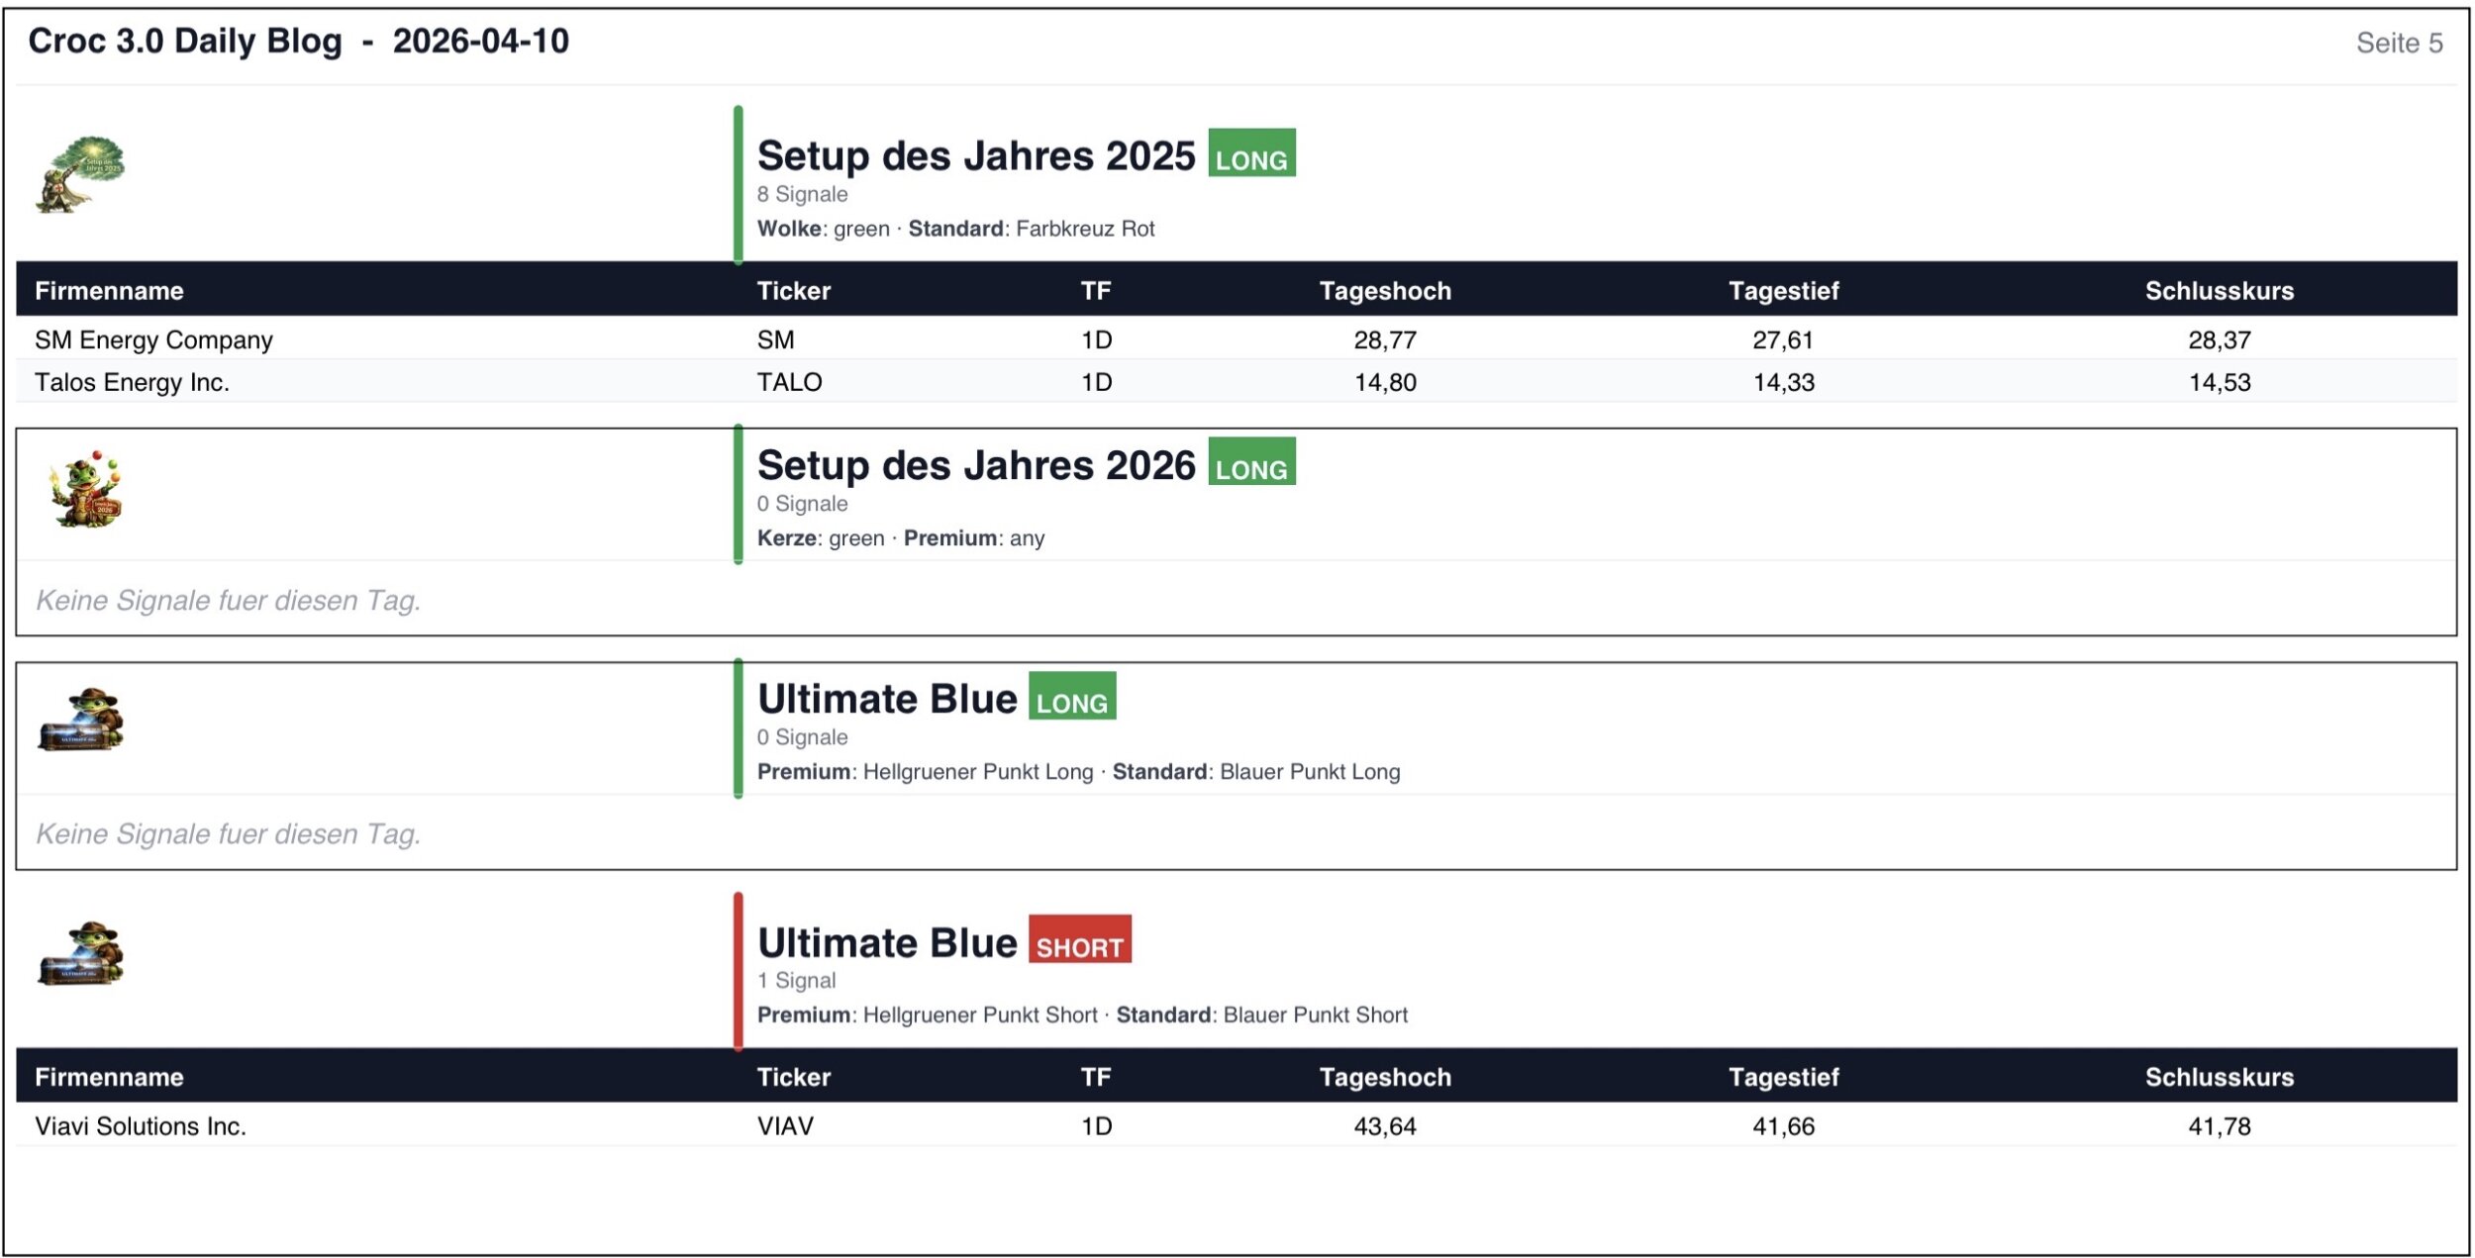Click the Viavi Solutions Inc. company name

coord(141,1127)
